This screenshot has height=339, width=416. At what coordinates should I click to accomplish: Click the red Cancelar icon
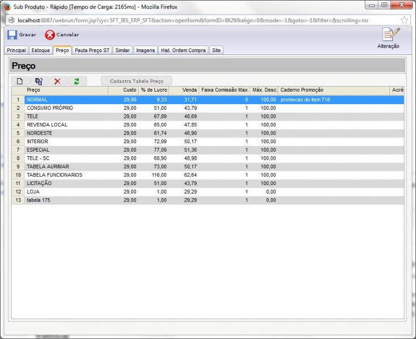point(50,35)
